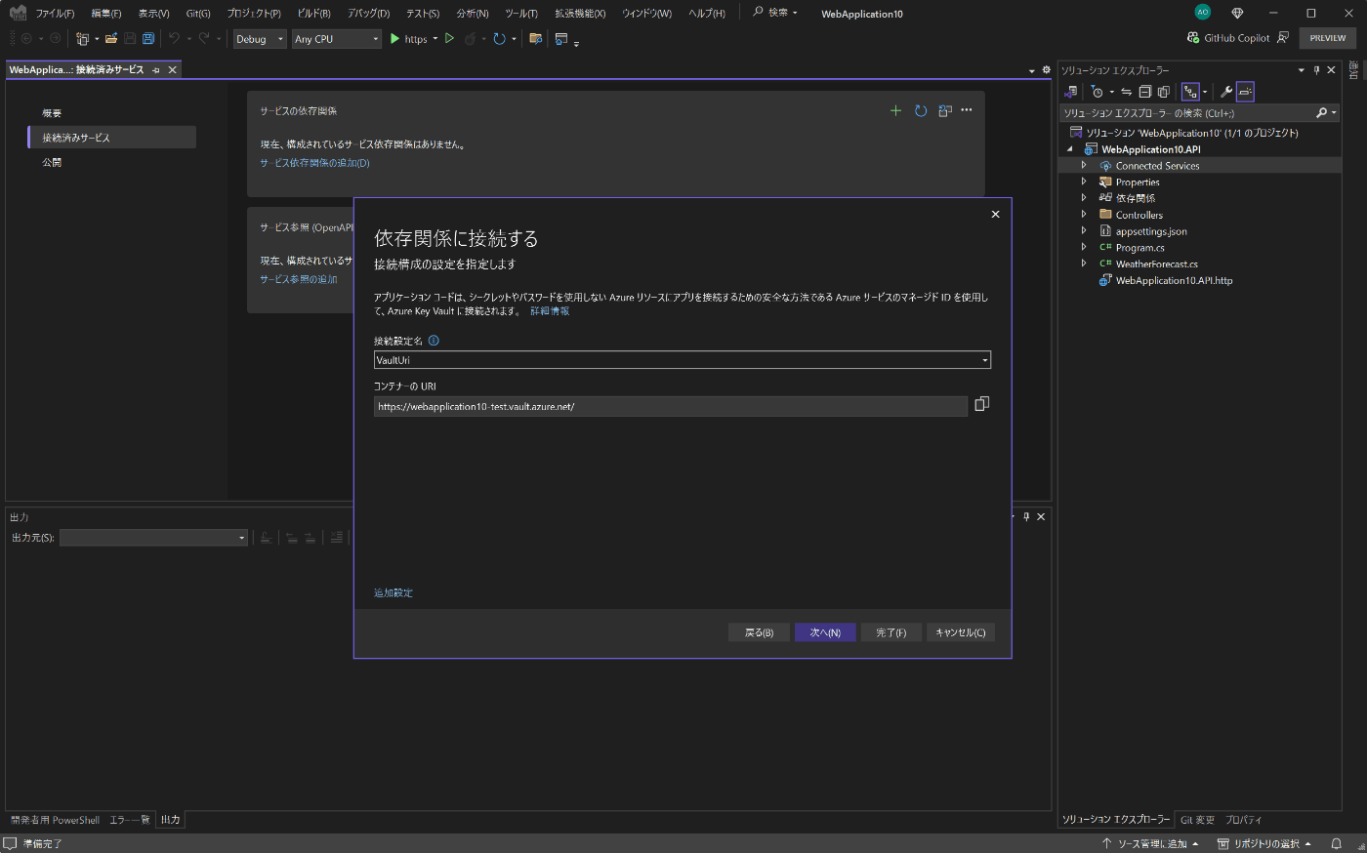Open the more options ellipsis in service dependencies
Image resolution: width=1367 pixels, height=853 pixels.
(x=967, y=110)
